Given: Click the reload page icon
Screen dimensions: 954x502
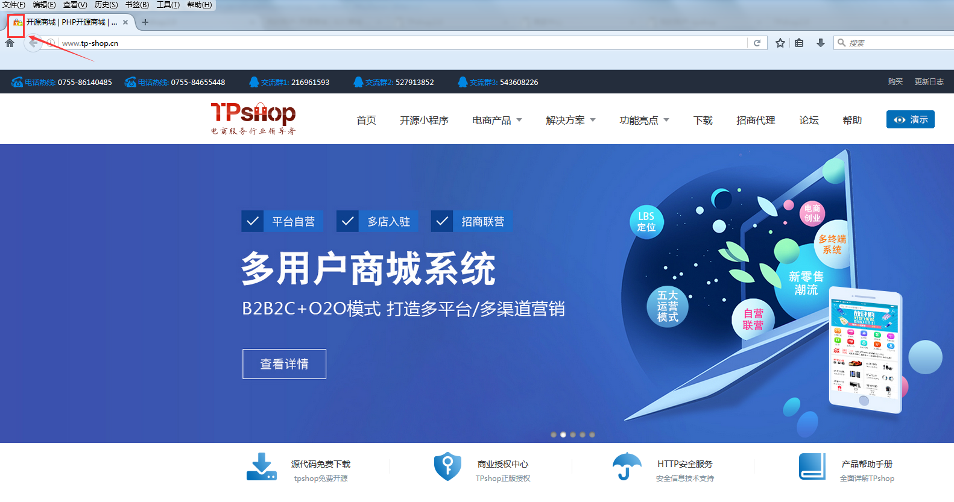Looking at the screenshot, I should coord(757,43).
